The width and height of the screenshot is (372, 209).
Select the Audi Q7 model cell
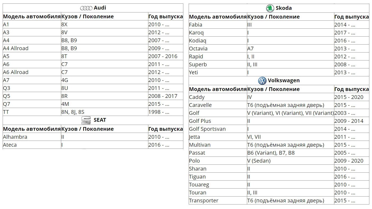coord(32,104)
